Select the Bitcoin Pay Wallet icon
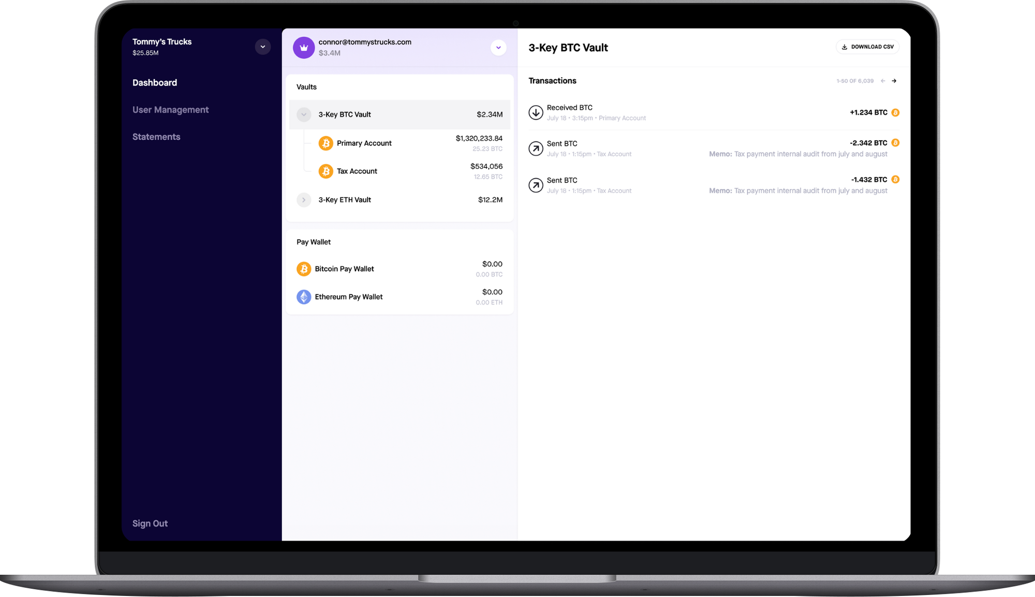This screenshot has width=1035, height=597. 304,269
